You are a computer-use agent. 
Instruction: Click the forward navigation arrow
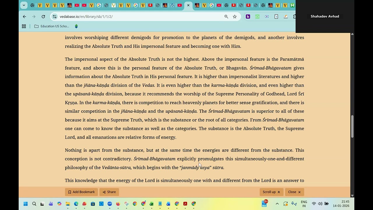point(34,17)
